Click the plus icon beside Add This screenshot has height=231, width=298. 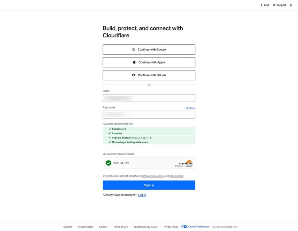pos(261,5)
